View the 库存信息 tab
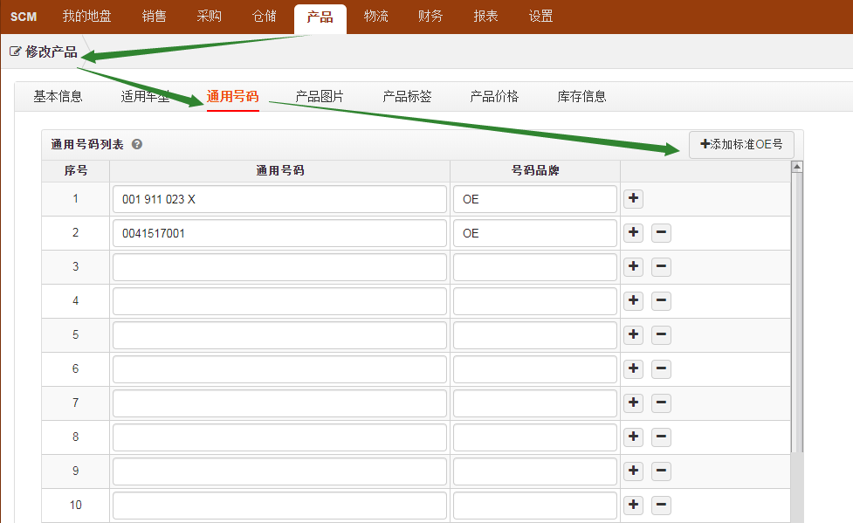 click(581, 96)
